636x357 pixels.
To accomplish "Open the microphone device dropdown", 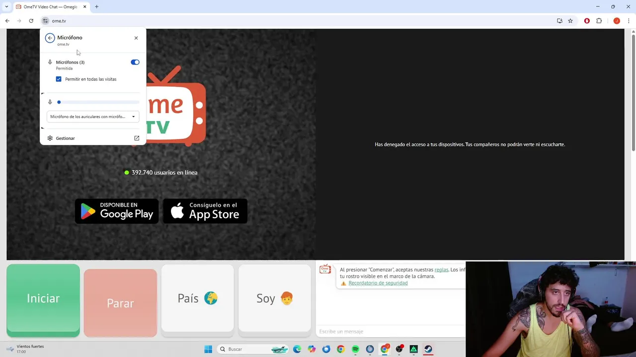I will click(93, 117).
